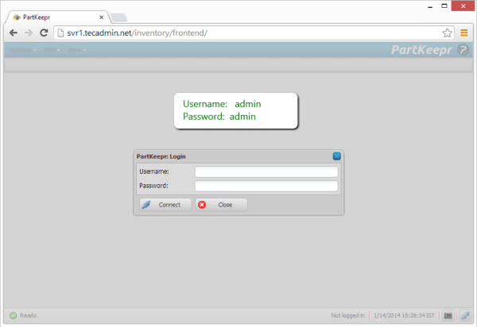The width and height of the screenshot is (477, 327).
Task: Click the Connect button in login dialog
Action: pyautogui.click(x=165, y=205)
